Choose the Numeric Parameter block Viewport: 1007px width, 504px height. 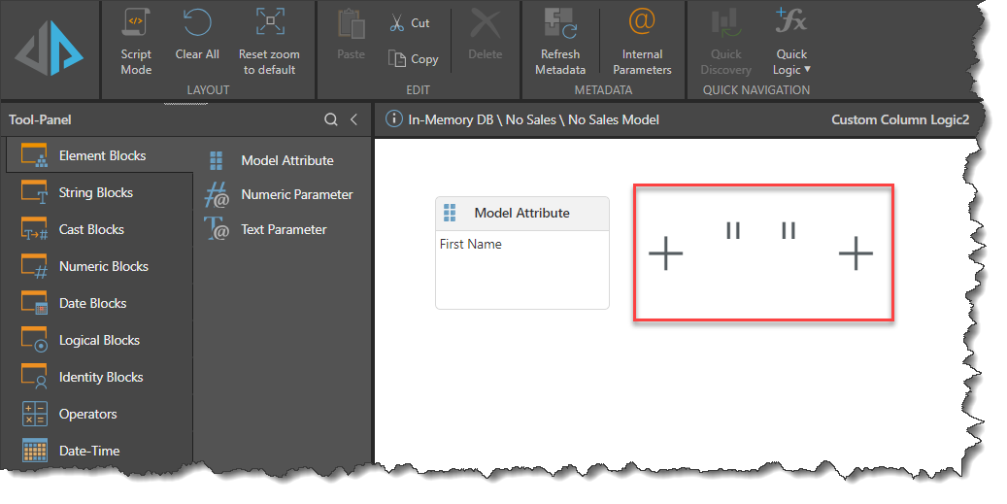(x=296, y=194)
